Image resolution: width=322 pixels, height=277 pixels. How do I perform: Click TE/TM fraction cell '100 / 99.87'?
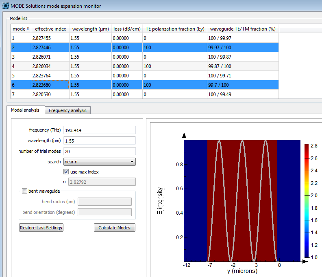point(243,57)
